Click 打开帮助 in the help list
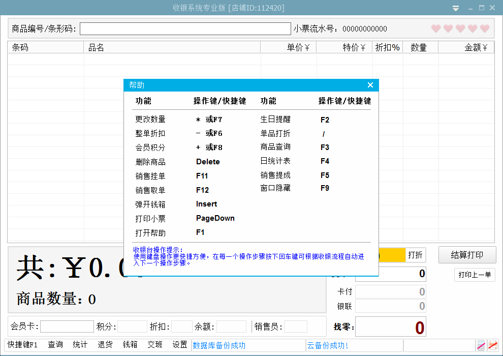This screenshot has width=503, height=356. click(x=150, y=233)
